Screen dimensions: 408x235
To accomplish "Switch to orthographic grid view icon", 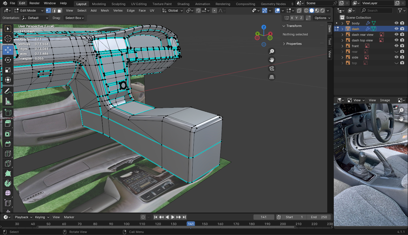I will [272, 77].
